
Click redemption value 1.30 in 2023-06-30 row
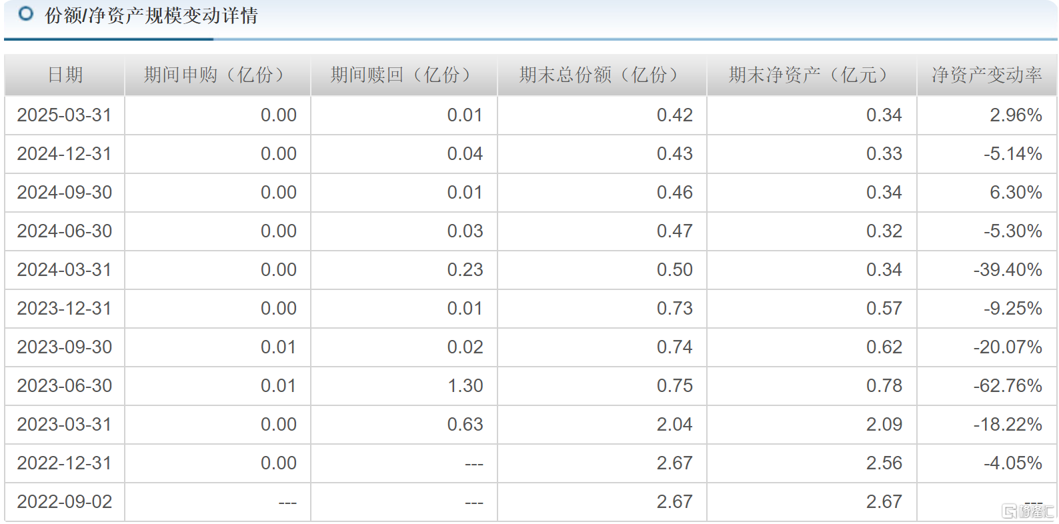coord(465,386)
